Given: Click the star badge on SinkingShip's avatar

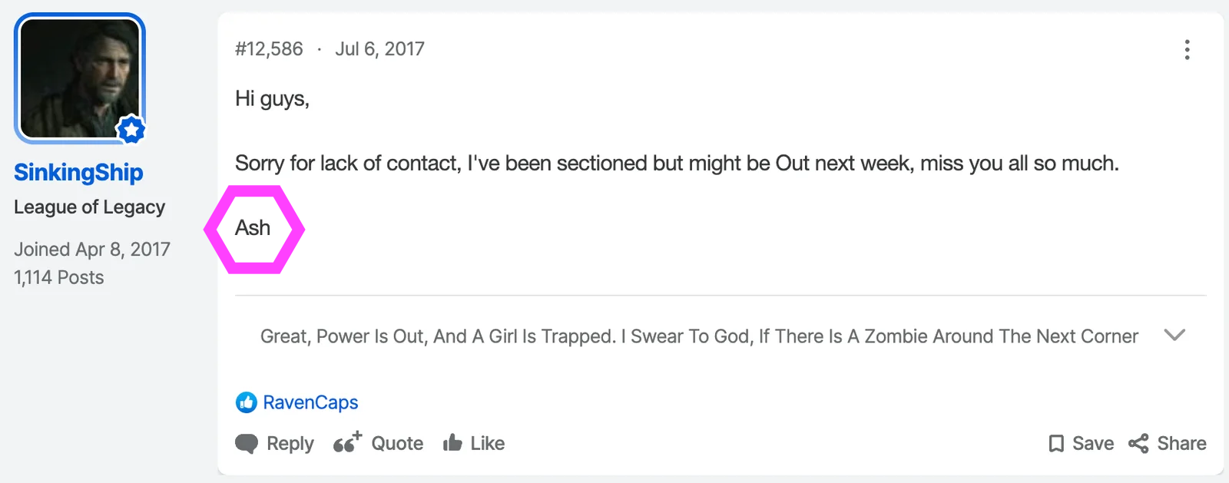Looking at the screenshot, I should pyautogui.click(x=131, y=130).
